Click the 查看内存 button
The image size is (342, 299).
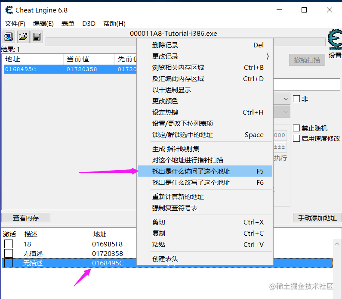pyautogui.click(x=26, y=218)
